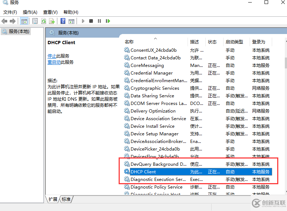
Task: Open the 查看(V) menu
Action: [50, 12]
